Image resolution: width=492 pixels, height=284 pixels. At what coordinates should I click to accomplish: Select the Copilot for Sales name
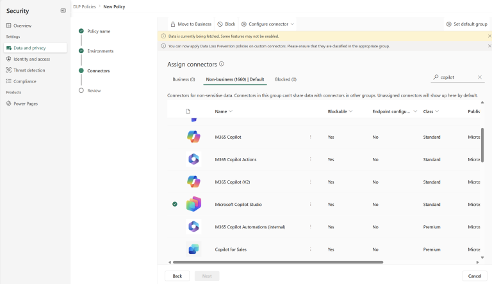(231, 249)
